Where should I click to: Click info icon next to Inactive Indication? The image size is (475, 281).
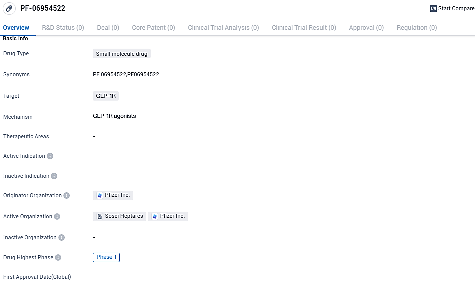coord(54,176)
